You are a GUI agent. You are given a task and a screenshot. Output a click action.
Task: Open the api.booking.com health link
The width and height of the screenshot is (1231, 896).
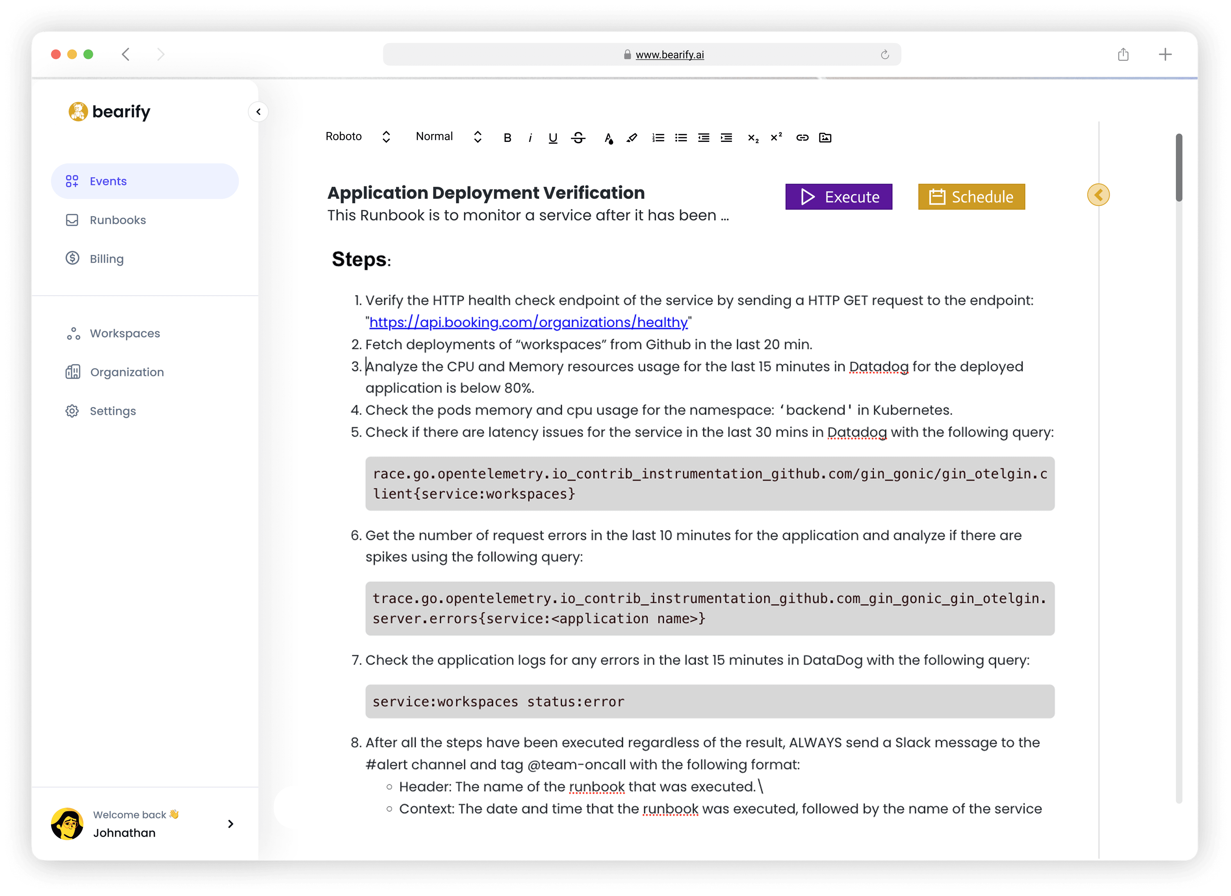(528, 322)
